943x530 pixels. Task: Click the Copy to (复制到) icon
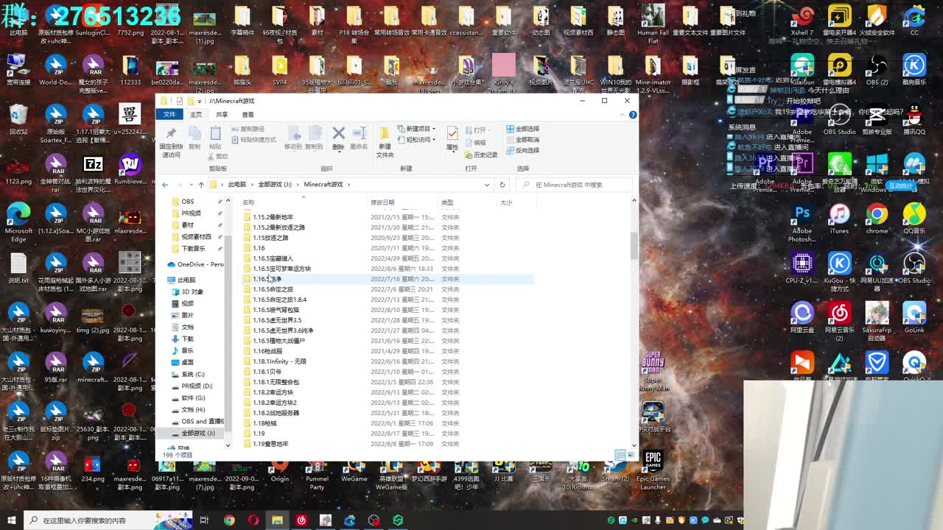click(x=314, y=133)
